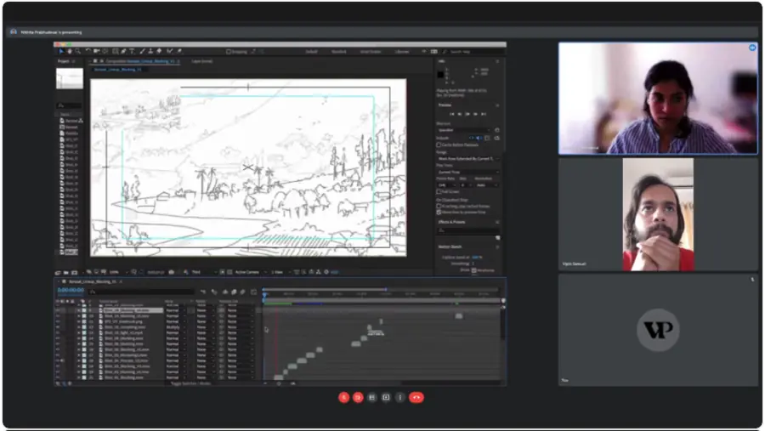The image size is (765, 431).
Task: Jump to last frame in Preview panel
Action: pos(484,114)
